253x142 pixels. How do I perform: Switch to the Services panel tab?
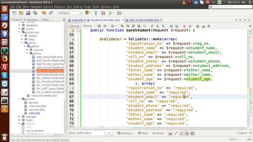pos(32,20)
